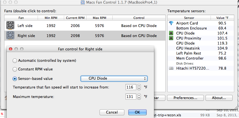Viewport: 239px width, 118px height.
Task: Select Automatic (controlled by system) option
Action: (15, 61)
